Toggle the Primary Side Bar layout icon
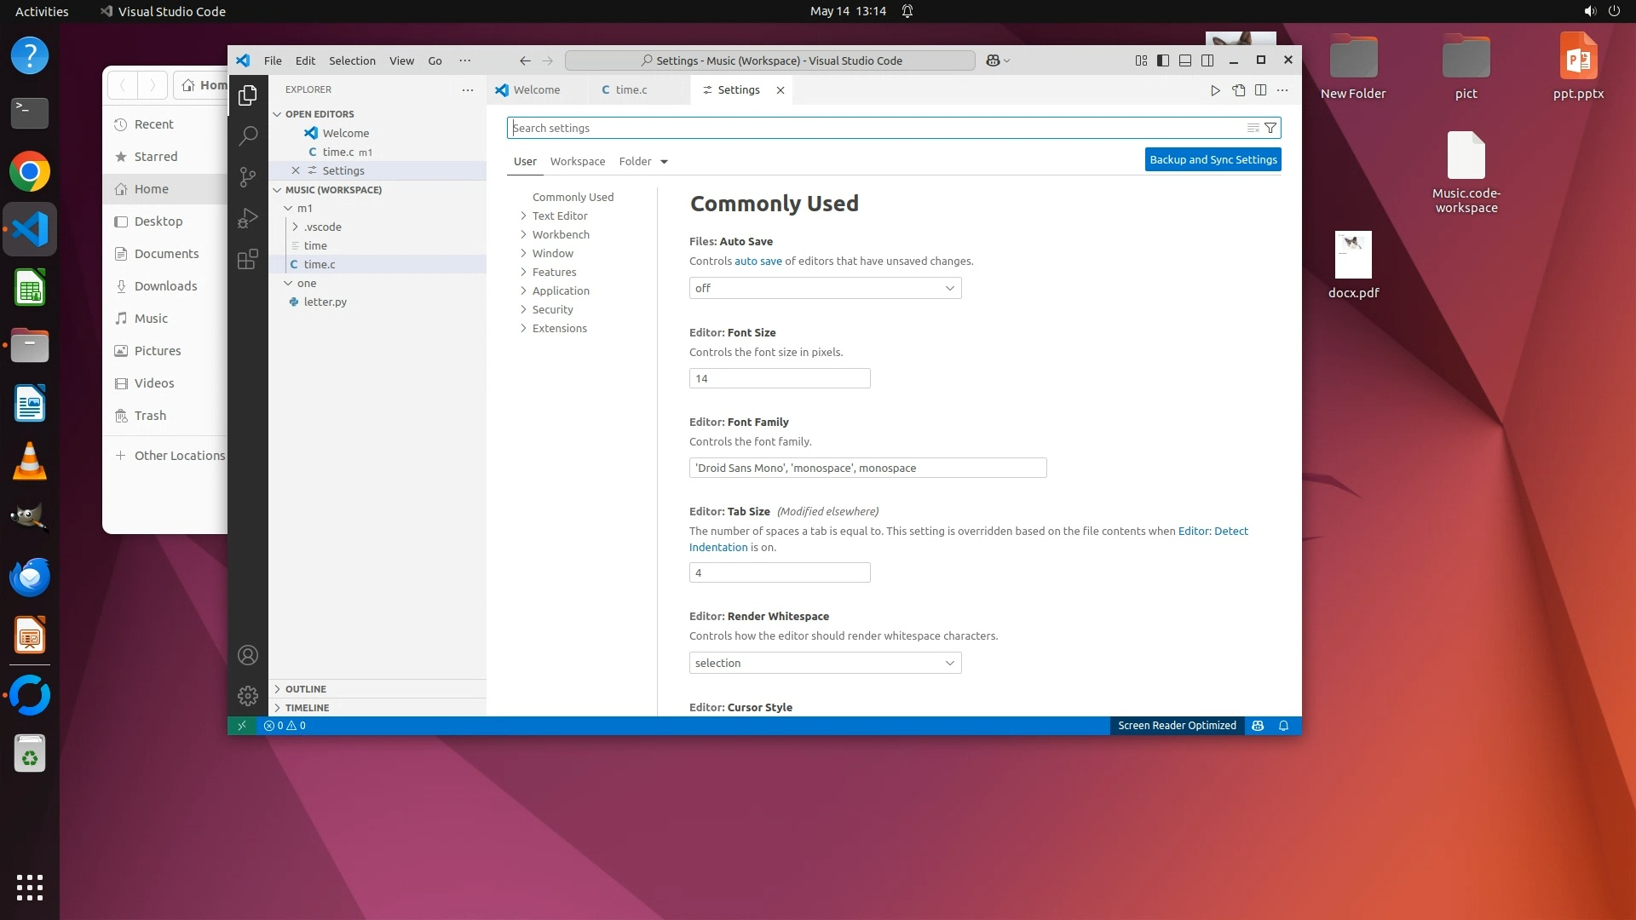This screenshot has width=1636, height=920. (1163, 60)
